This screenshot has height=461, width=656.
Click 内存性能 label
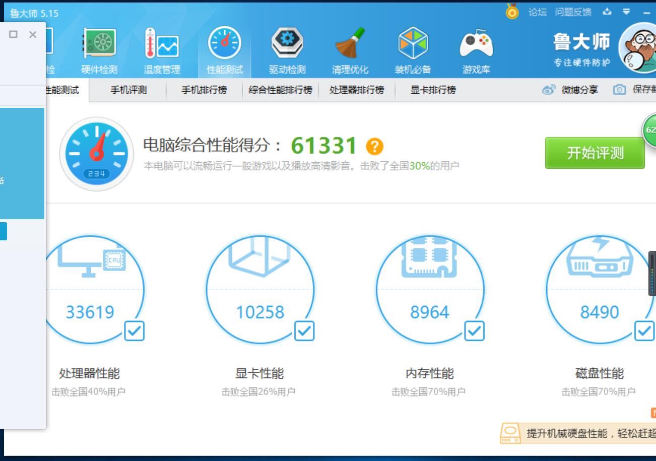tap(430, 374)
